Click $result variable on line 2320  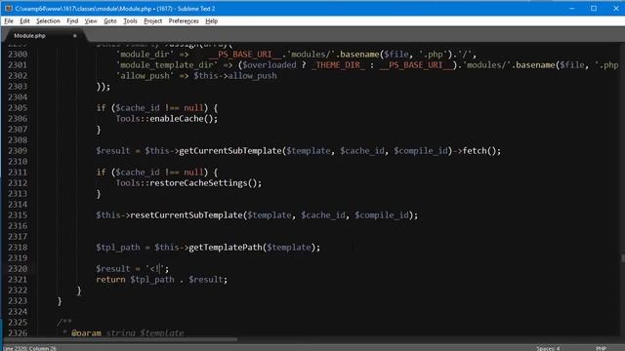point(113,269)
